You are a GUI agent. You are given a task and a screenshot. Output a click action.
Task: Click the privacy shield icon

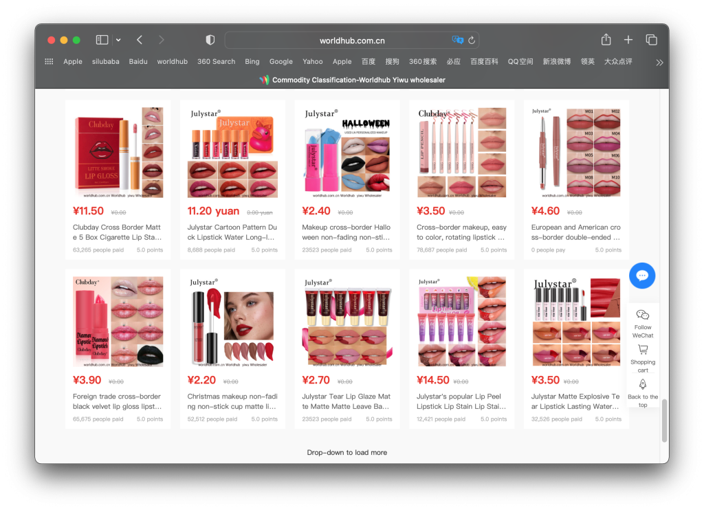click(210, 40)
